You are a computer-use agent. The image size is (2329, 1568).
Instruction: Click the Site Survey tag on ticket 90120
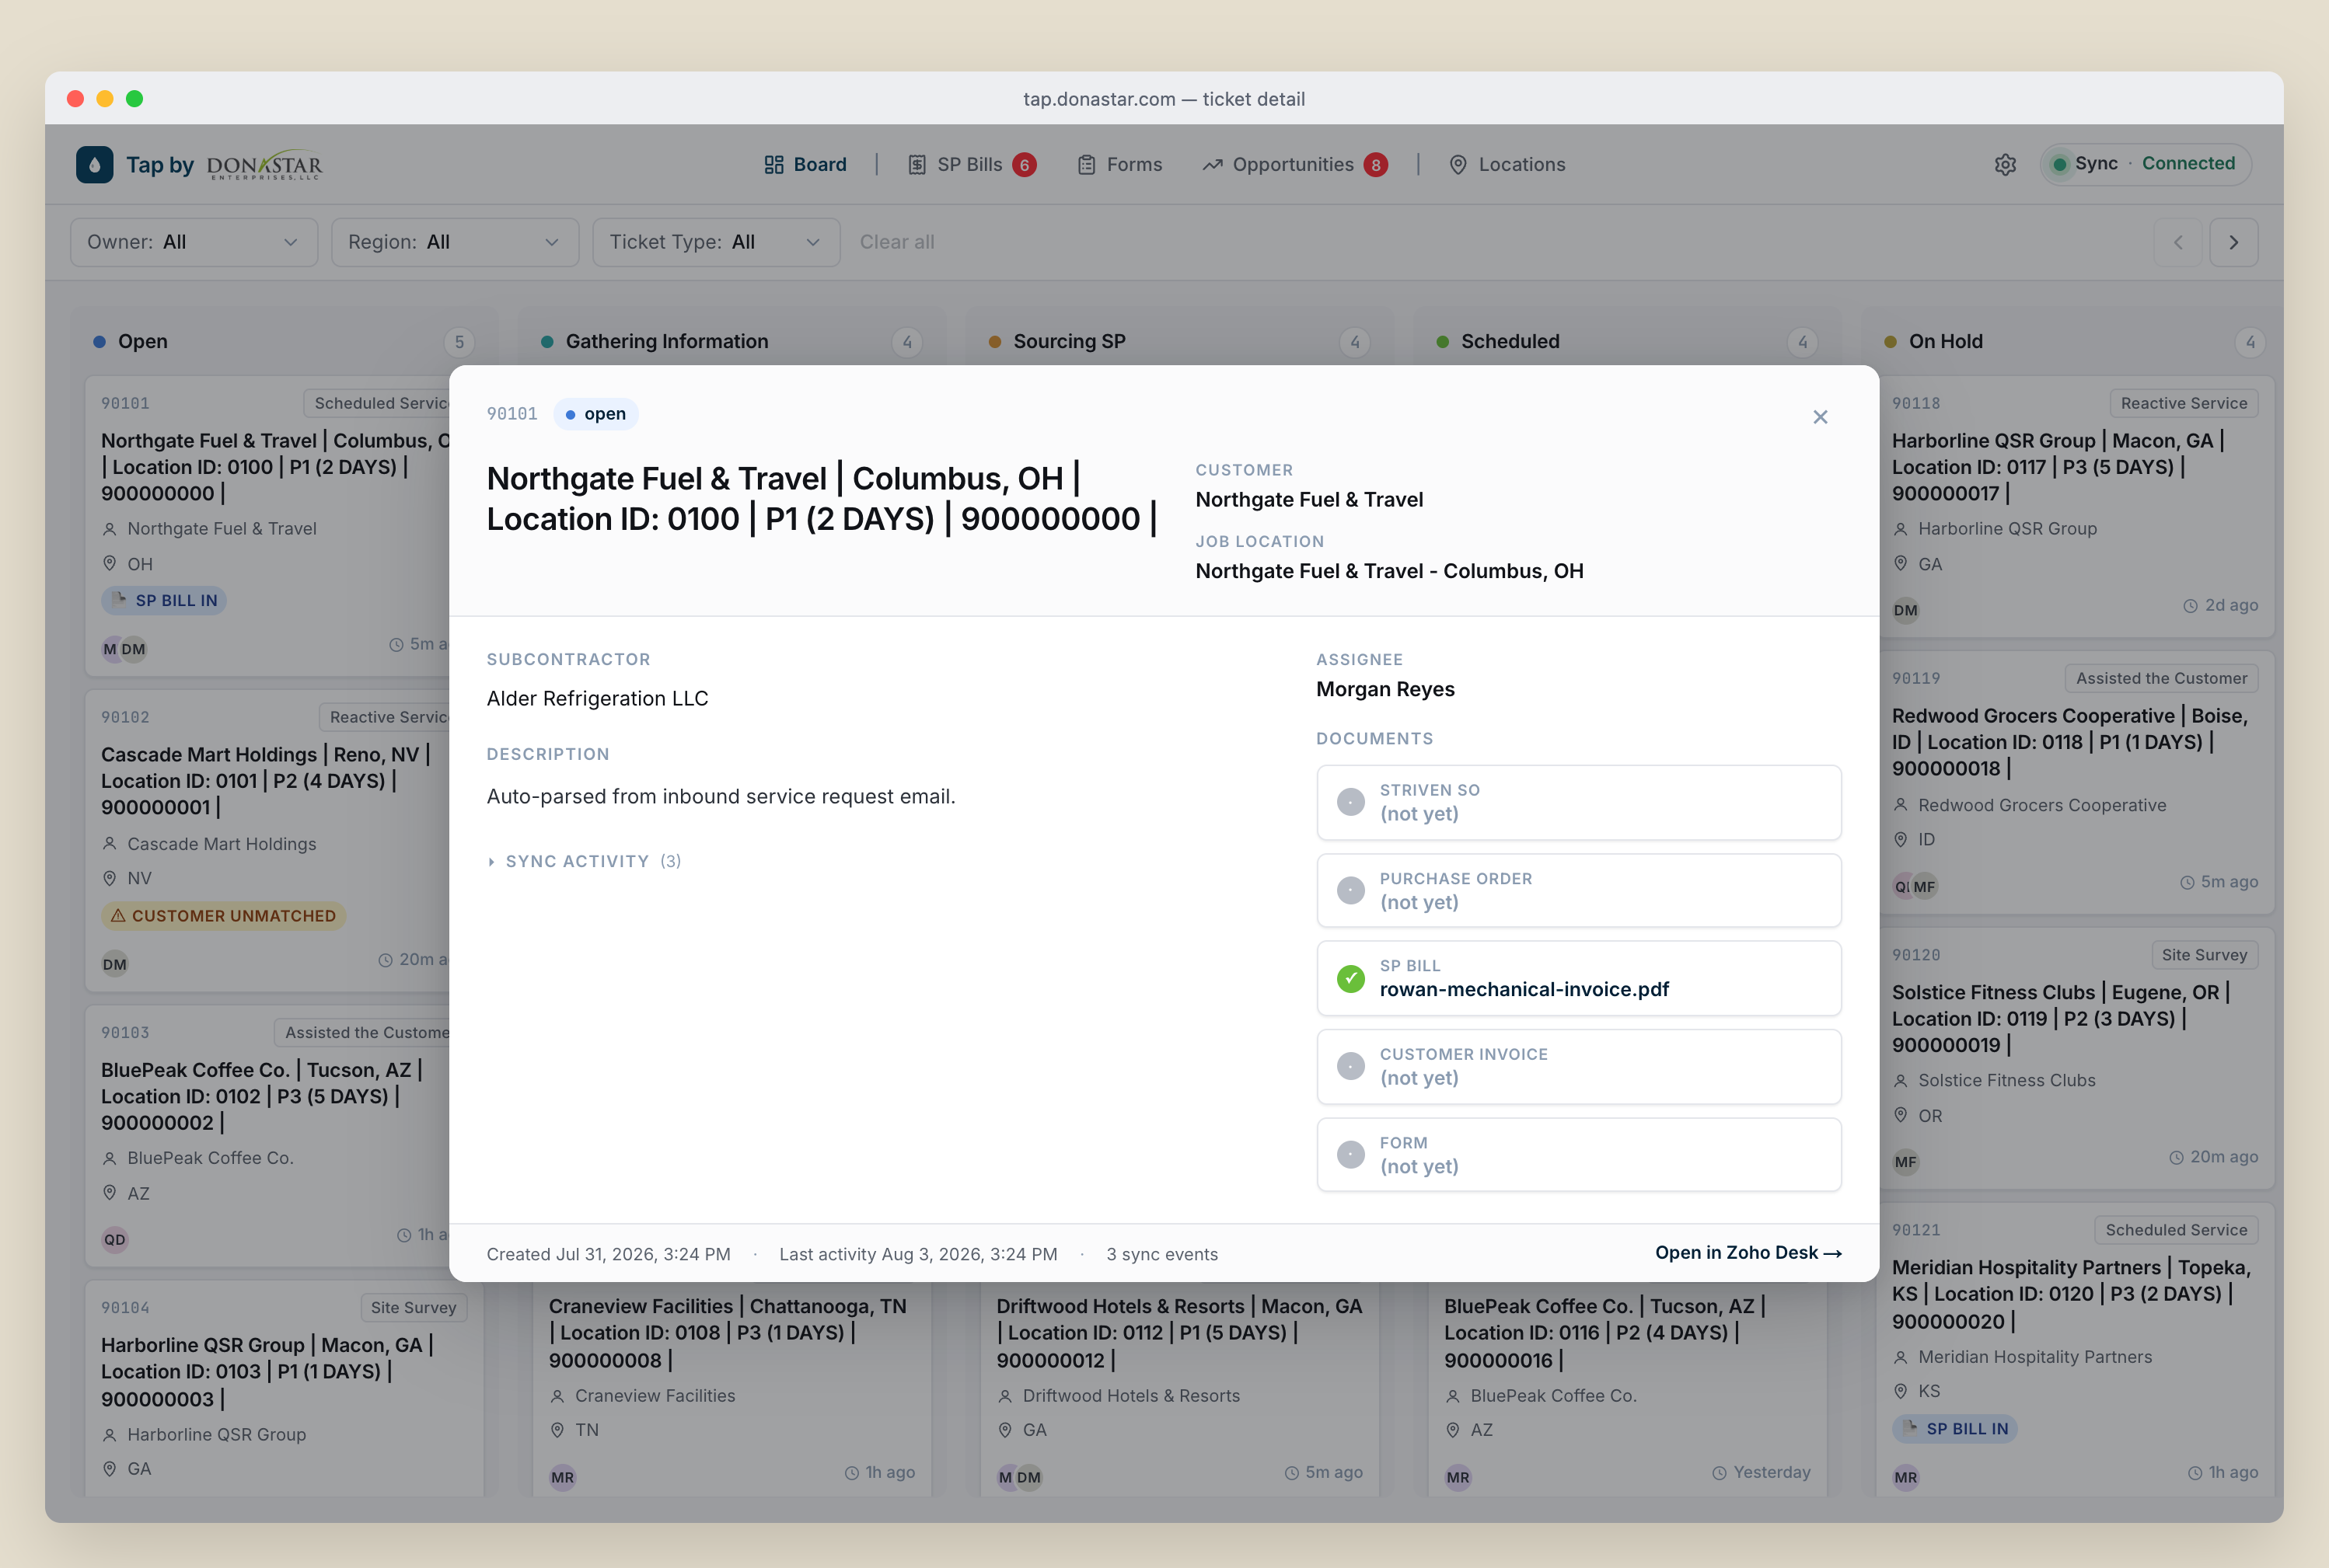(2204, 955)
